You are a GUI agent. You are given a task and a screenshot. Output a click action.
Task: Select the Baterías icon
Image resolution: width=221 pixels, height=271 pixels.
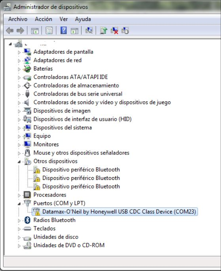coord(27,69)
